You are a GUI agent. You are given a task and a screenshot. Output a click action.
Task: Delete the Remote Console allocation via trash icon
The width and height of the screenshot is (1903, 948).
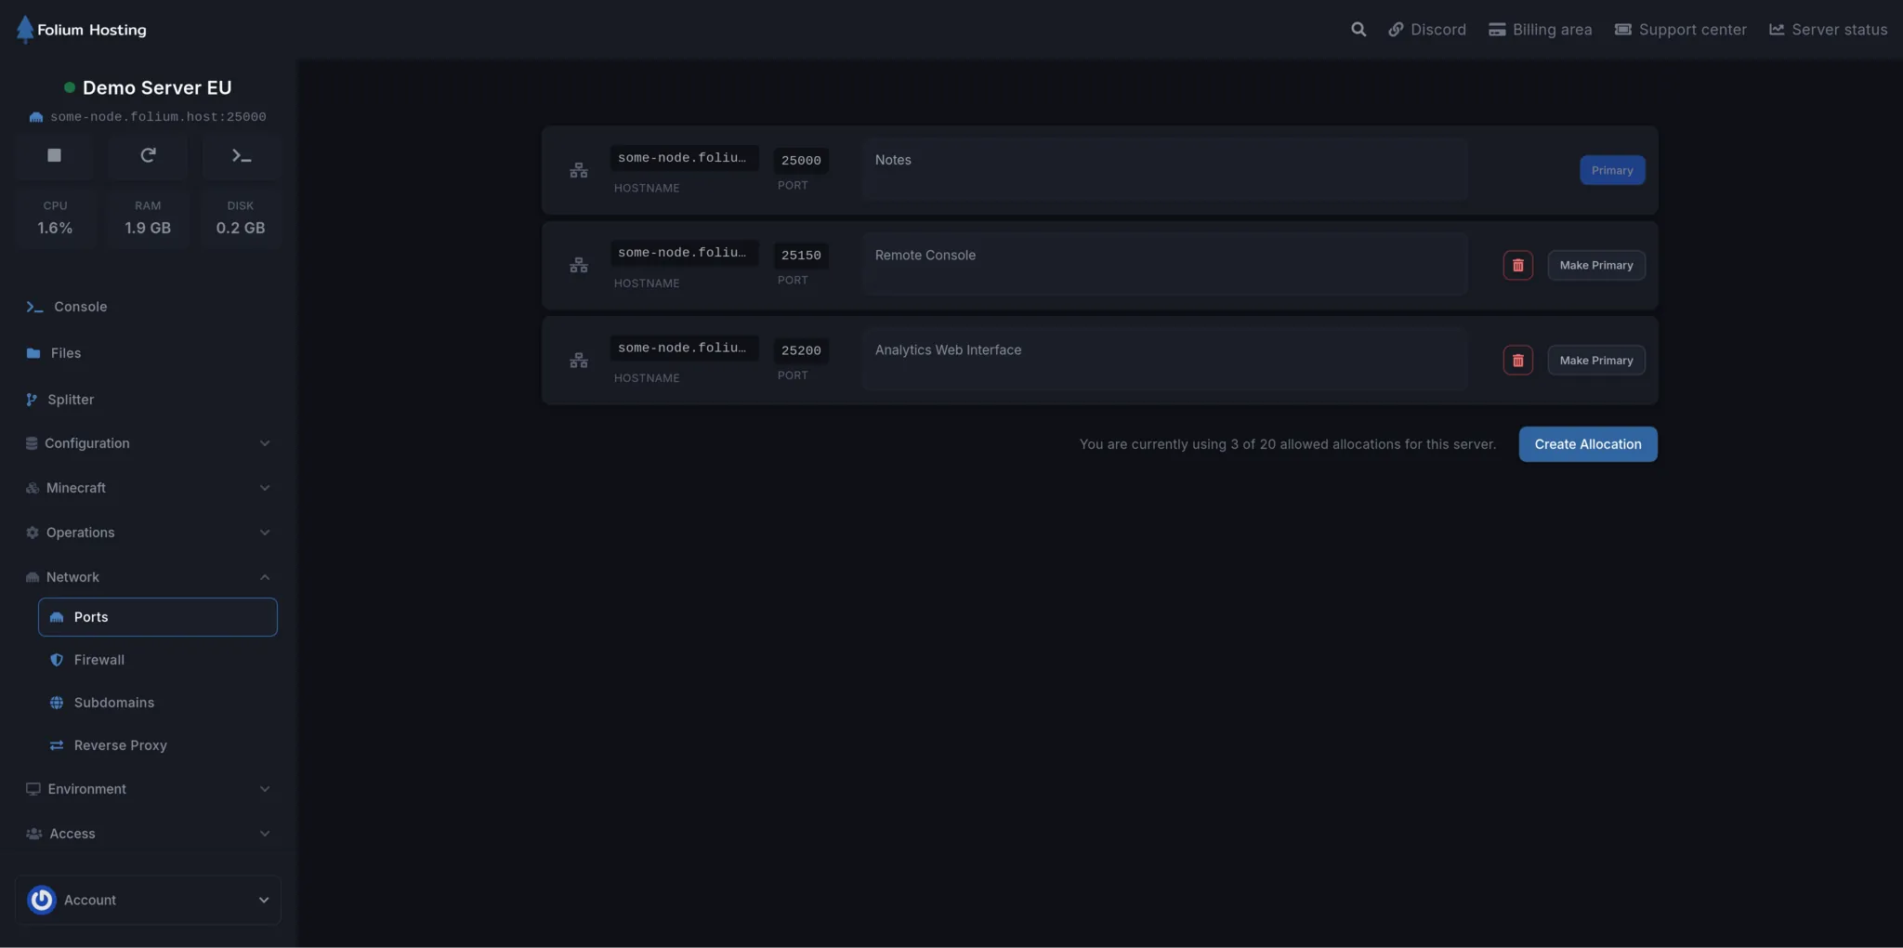(x=1517, y=265)
